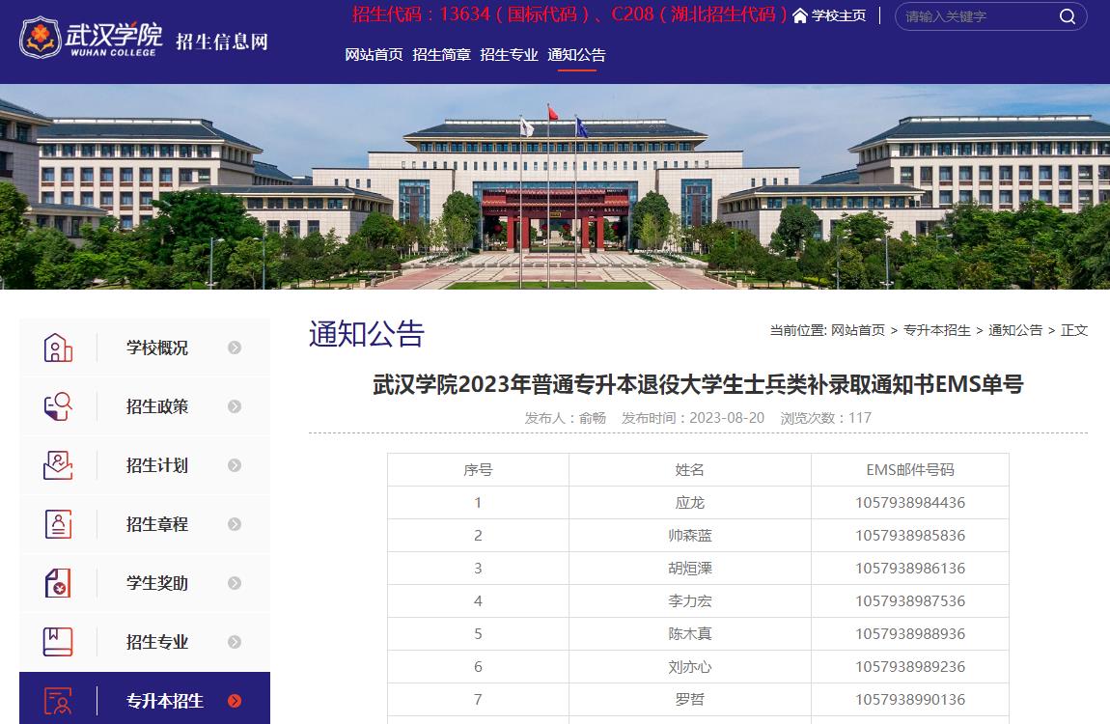Click the 发布时间 2023-08-20 text
Viewport: 1110px width, 724px height.
693,418
